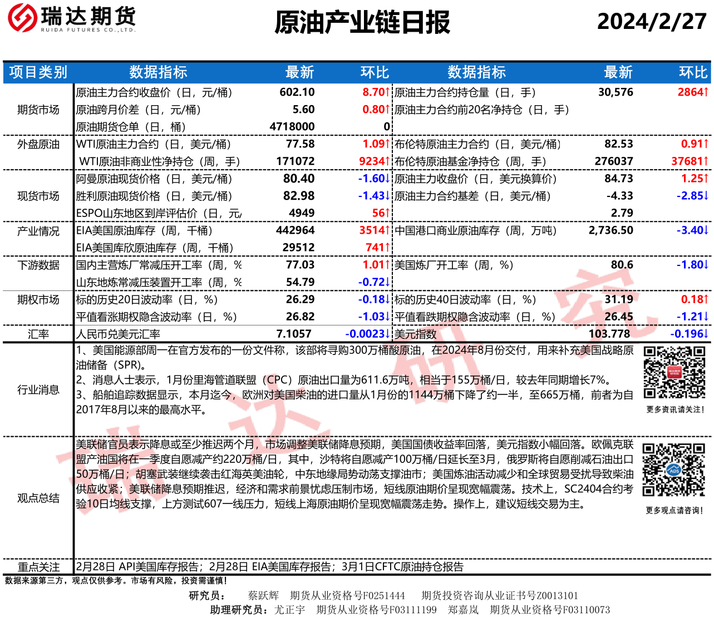Select the 重点关注 row label
This screenshot has height=617, width=714.
[38, 567]
